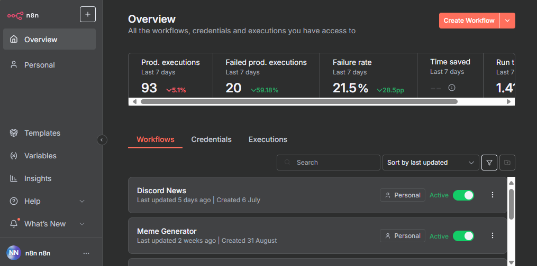This screenshot has width=537, height=266.
Task: Open the Discord News three-dot menu
Action: click(493, 195)
